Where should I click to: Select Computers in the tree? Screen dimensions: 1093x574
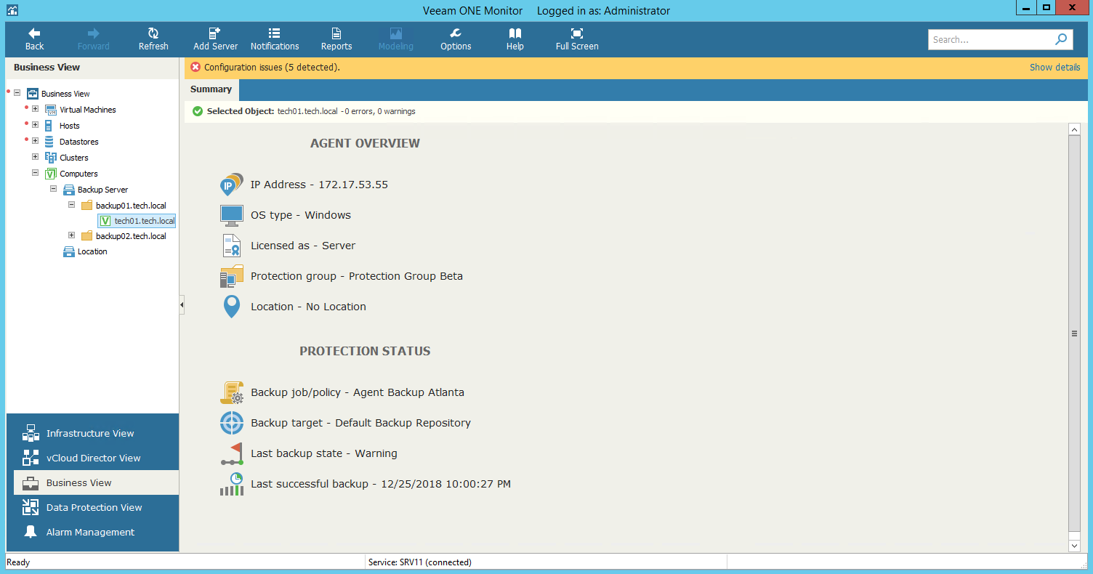(x=78, y=174)
